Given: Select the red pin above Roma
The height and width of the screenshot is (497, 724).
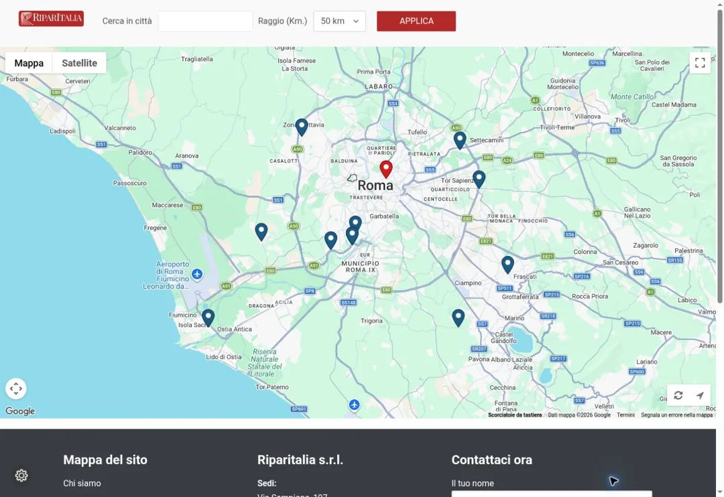Looking at the screenshot, I should (x=386, y=169).
